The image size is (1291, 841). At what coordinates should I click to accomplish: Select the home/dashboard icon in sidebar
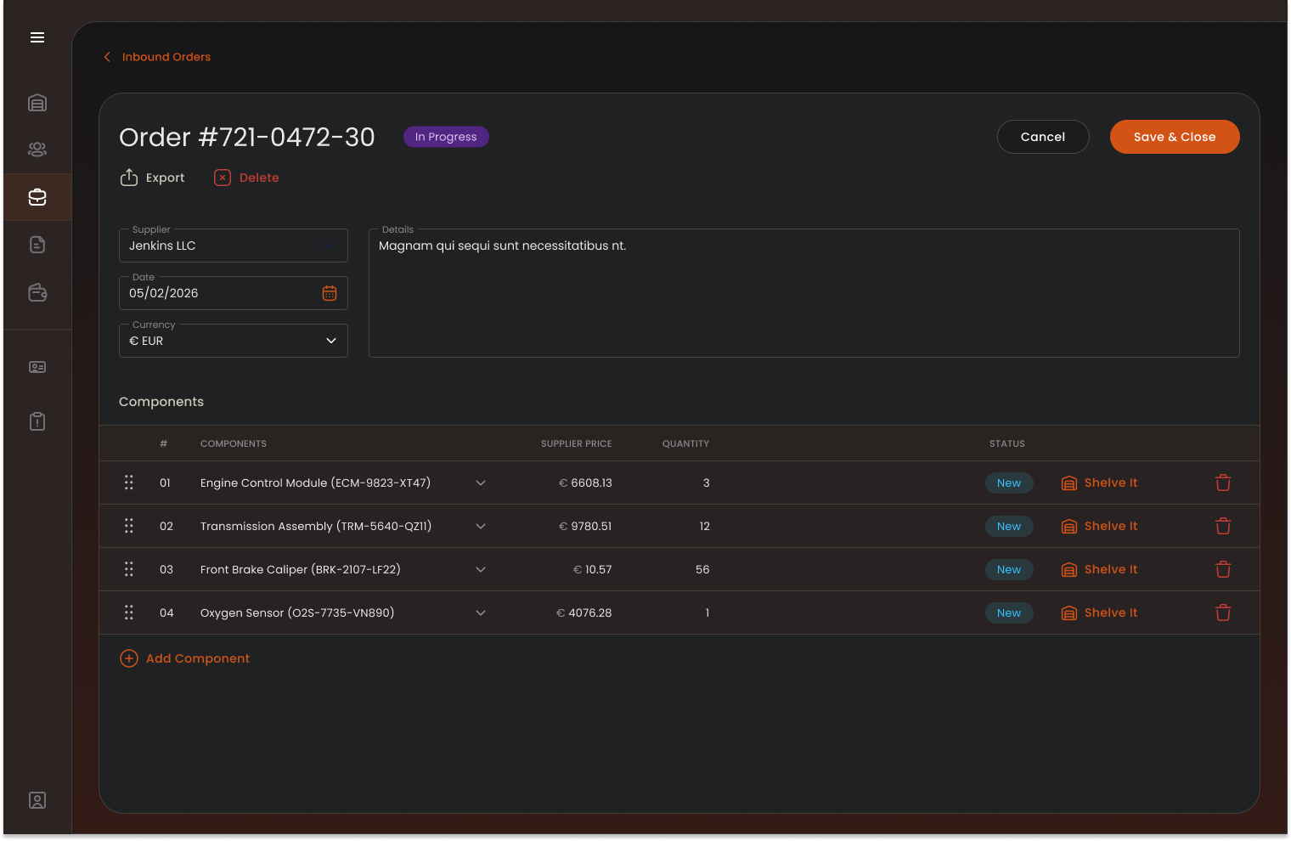pos(37,102)
